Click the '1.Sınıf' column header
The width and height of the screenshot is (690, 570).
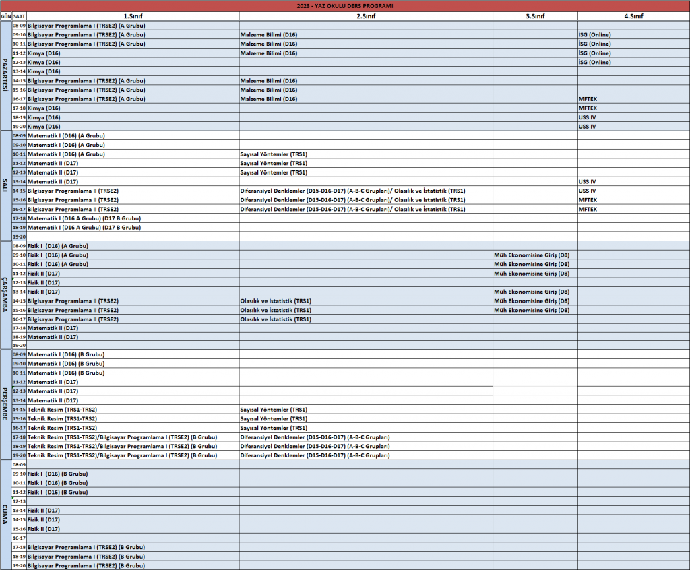(x=133, y=15)
